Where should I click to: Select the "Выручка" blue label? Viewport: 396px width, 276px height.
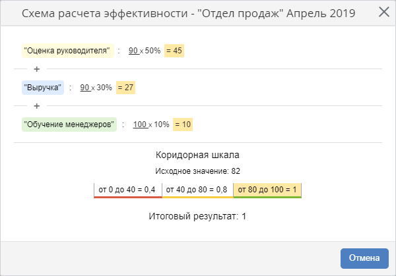coord(42,87)
